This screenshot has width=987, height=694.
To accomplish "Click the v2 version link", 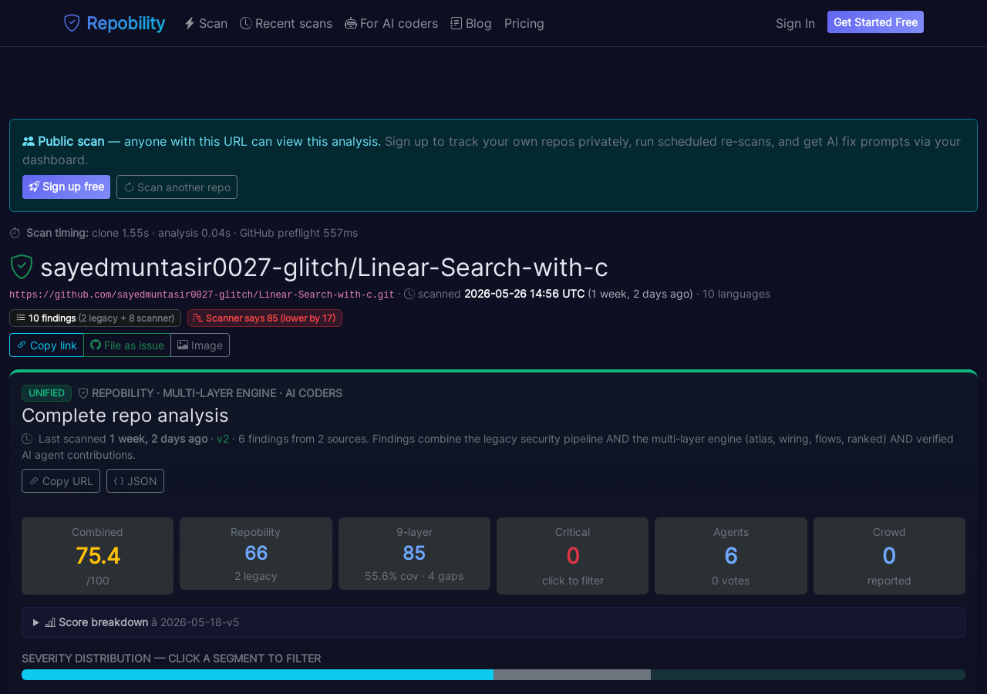I will (223, 439).
